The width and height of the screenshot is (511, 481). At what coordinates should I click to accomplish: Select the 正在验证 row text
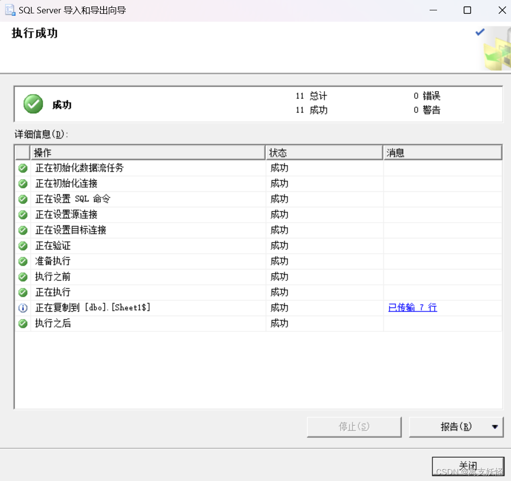click(53, 245)
